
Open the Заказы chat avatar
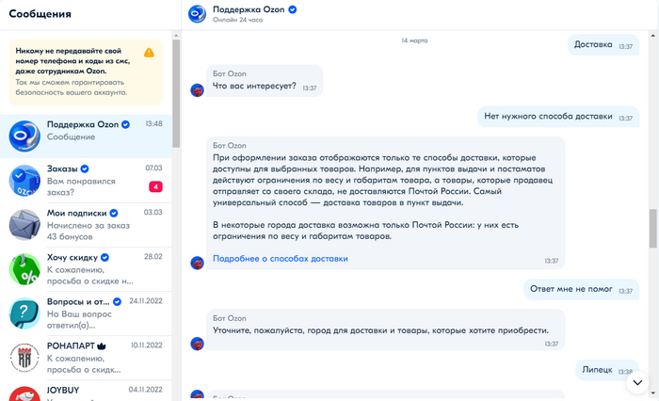click(24, 180)
